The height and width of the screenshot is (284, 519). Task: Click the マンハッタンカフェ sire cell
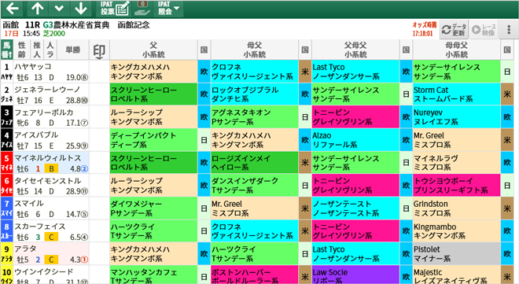tap(153, 275)
